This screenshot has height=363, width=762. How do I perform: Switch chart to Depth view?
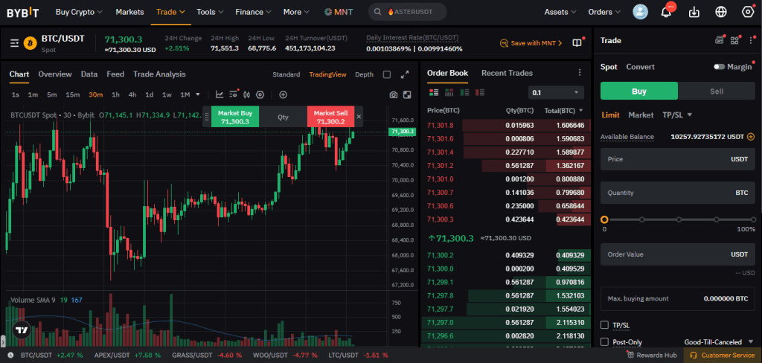364,74
